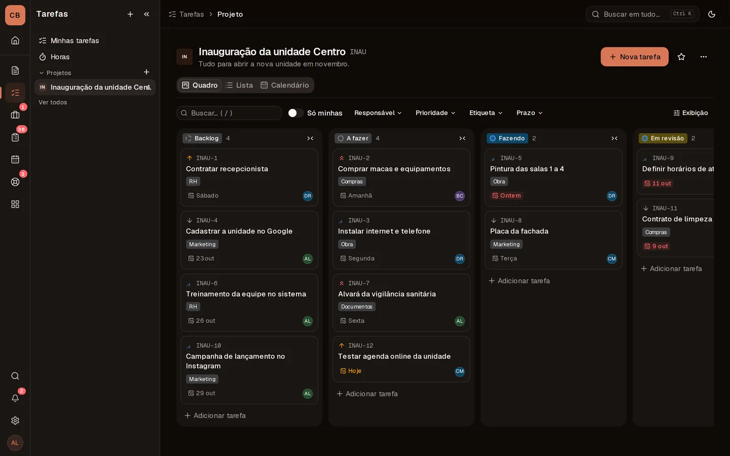Click the Nova tarefa button
The height and width of the screenshot is (456, 730).
(x=635, y=57)
